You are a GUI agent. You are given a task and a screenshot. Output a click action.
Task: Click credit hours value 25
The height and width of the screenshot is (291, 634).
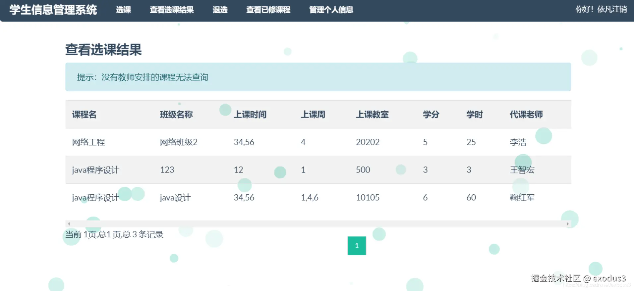coord(471,142)
